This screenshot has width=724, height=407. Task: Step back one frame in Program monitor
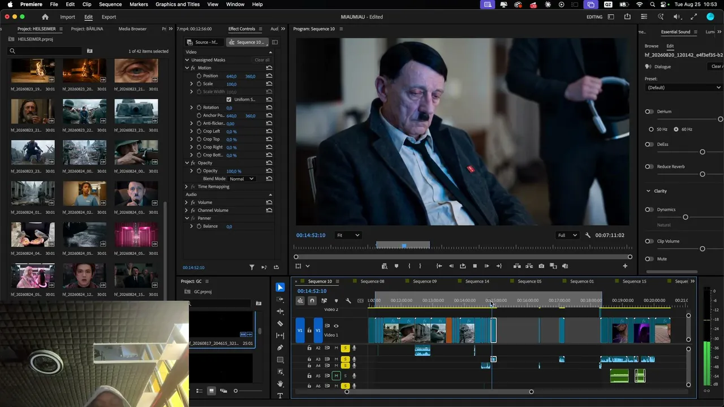pyautogui.click(x=451, y=266)
